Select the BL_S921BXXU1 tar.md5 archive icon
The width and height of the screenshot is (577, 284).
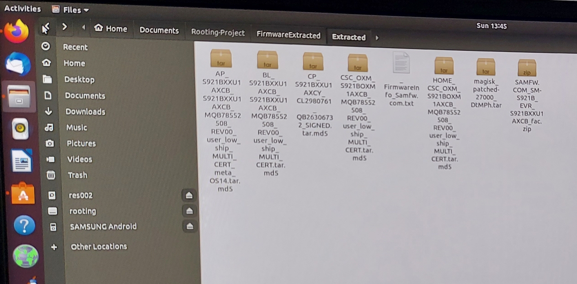268,60
